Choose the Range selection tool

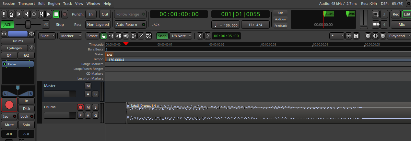[111, 36]
